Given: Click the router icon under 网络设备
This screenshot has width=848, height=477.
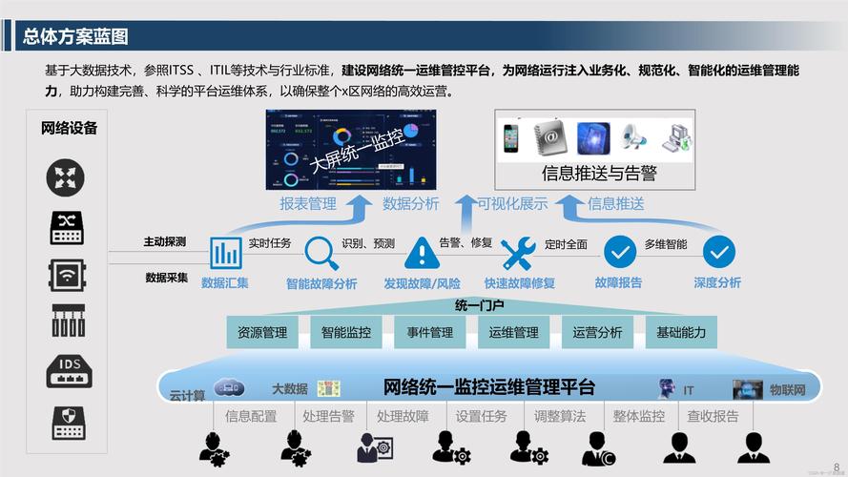Looking at the screenshot, I should (x=66, y=177).
